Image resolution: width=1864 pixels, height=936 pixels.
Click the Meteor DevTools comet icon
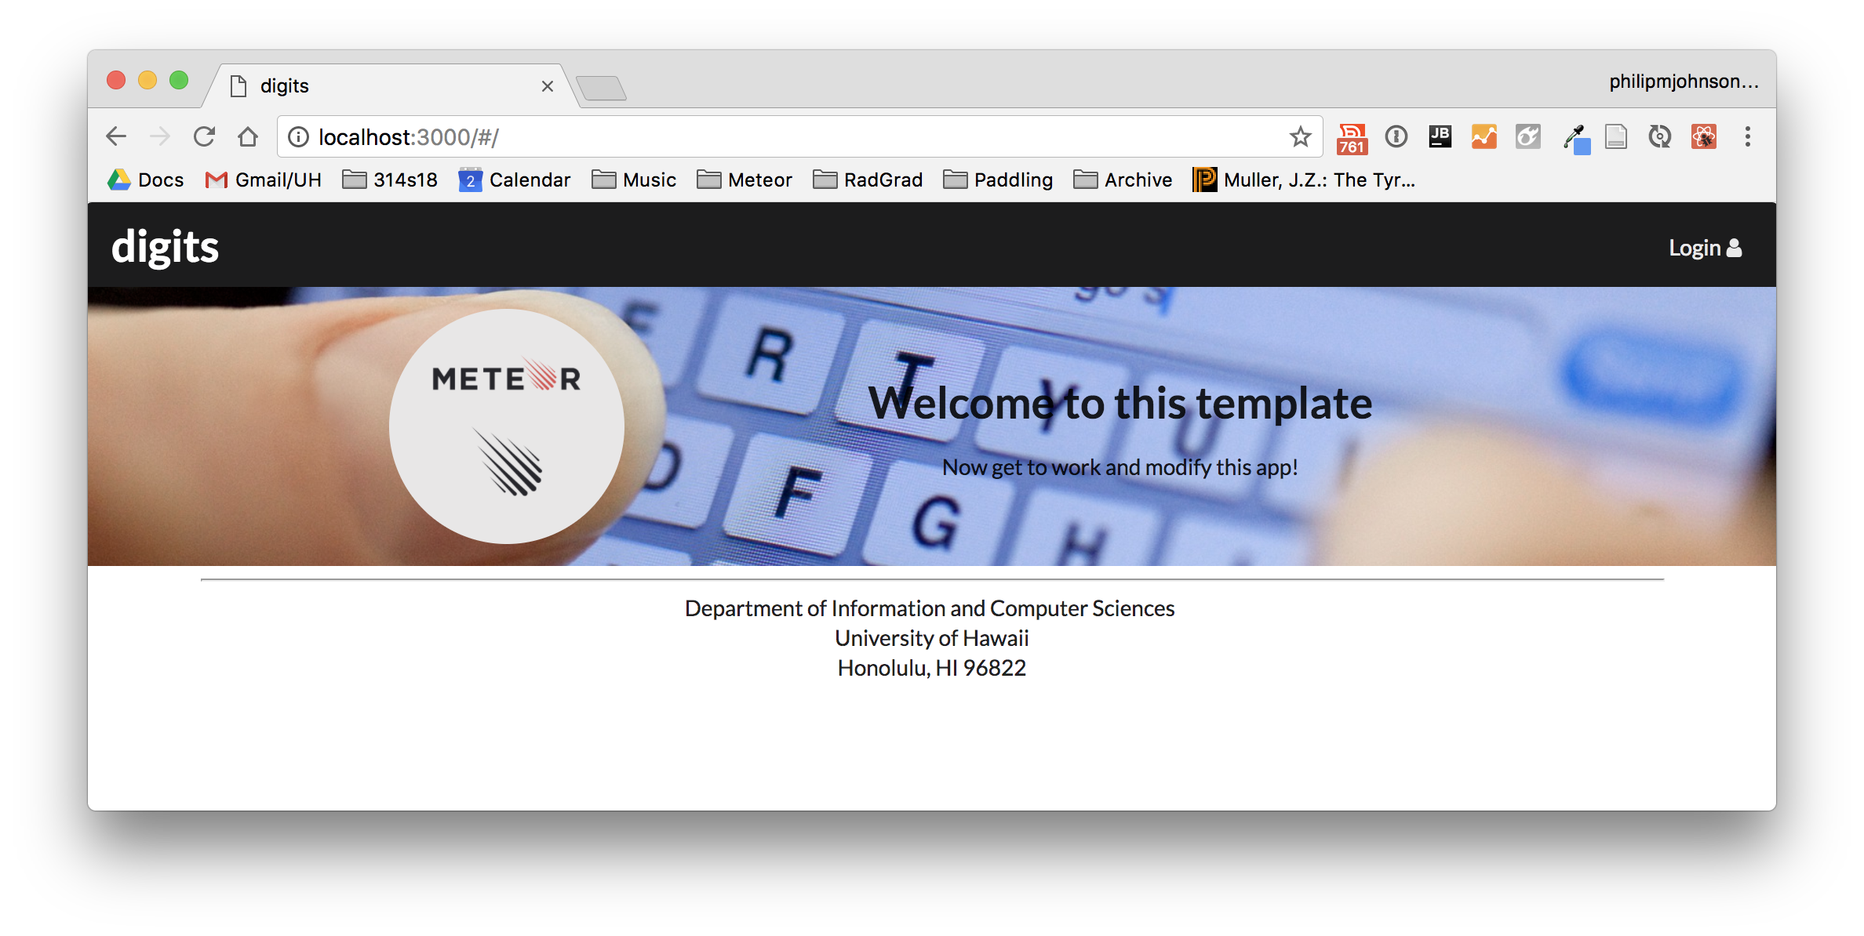[x=1527, y=137]
